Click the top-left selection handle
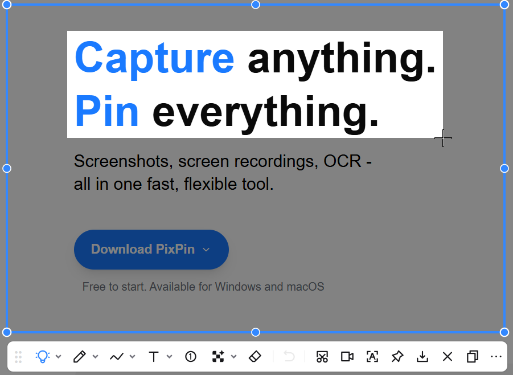 pyautogui.click(x=7, y=5)
